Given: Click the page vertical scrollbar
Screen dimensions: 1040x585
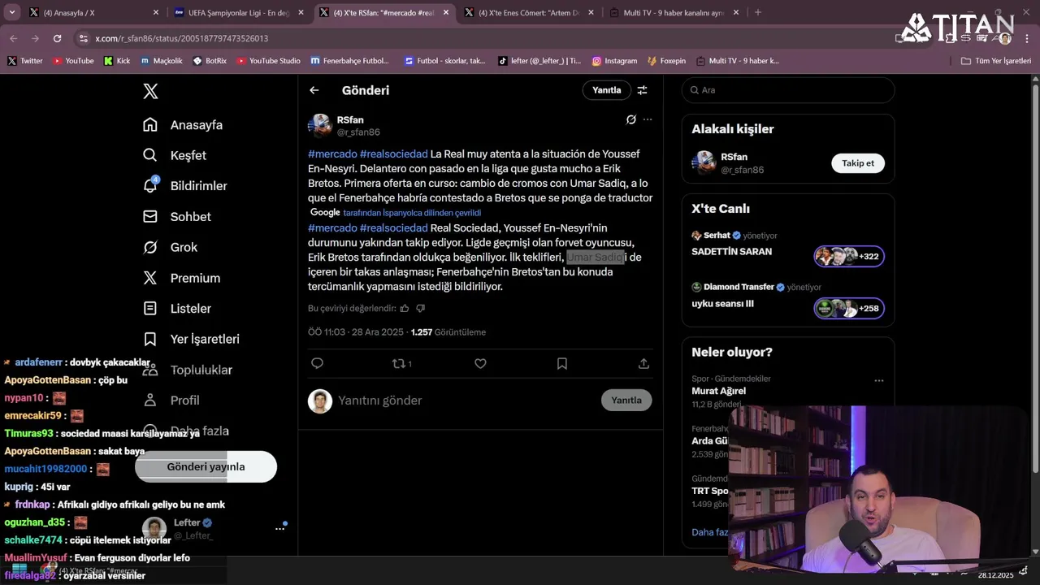Looking at the screenshot, I should point(1035,276).
